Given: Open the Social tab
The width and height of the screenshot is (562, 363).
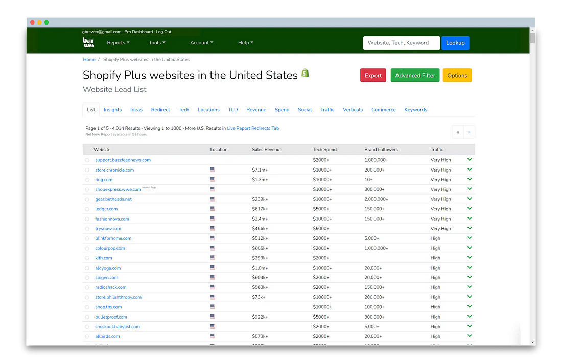Looking at the screenshot, I should [305, 110].
